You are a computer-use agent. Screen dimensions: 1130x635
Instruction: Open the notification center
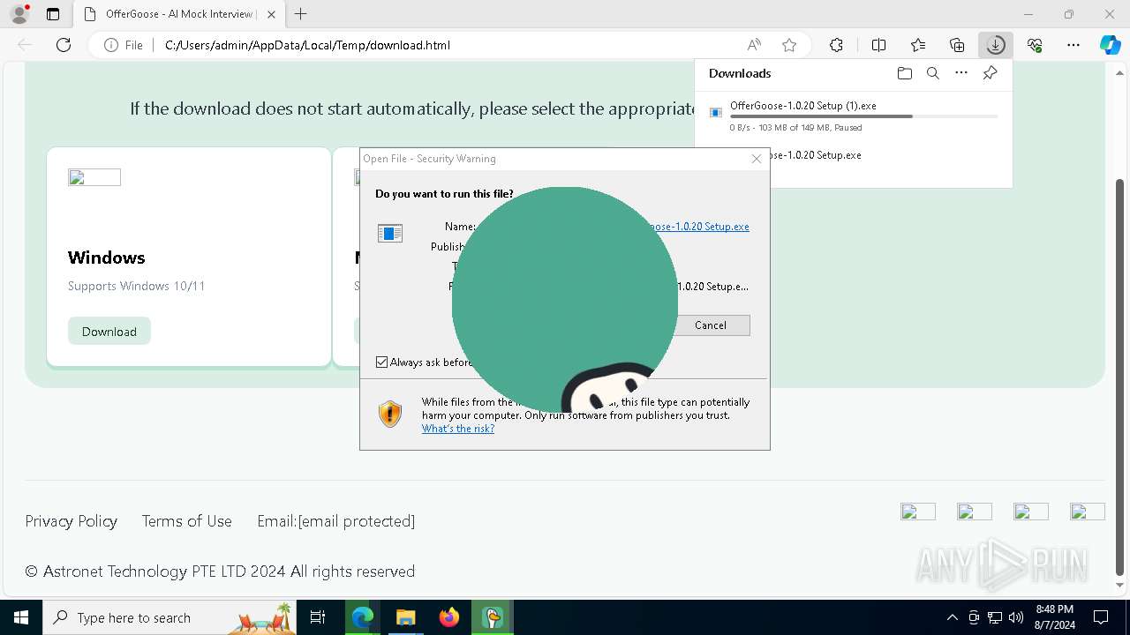click(x=1101, y=617)
